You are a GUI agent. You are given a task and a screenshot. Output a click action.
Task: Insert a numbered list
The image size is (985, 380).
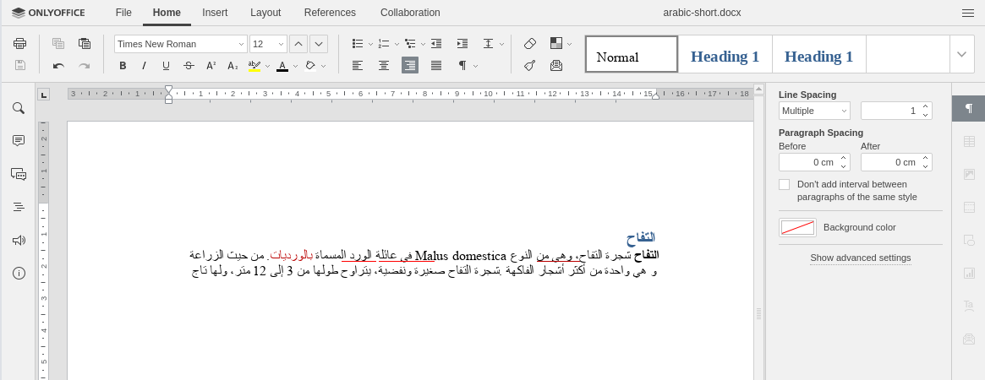[384, 44]
